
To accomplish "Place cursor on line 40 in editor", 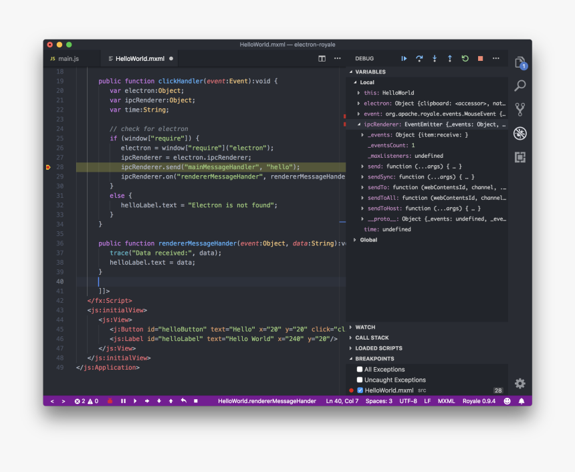I will coord(211,281).
